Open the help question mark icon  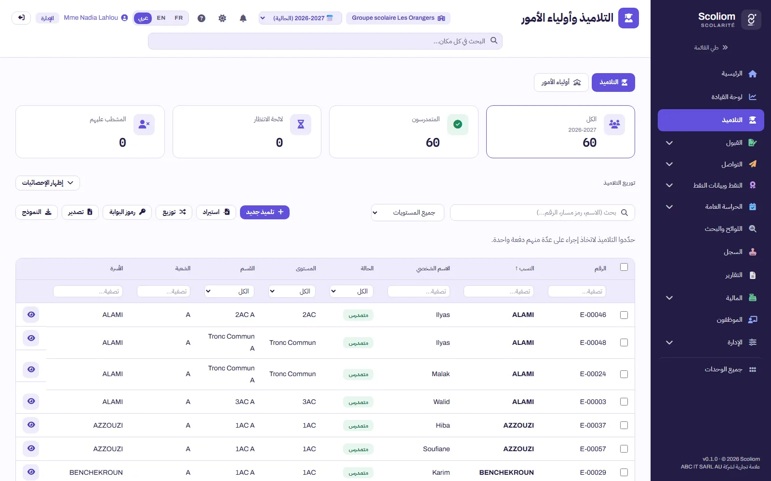(x=201, y=18)
